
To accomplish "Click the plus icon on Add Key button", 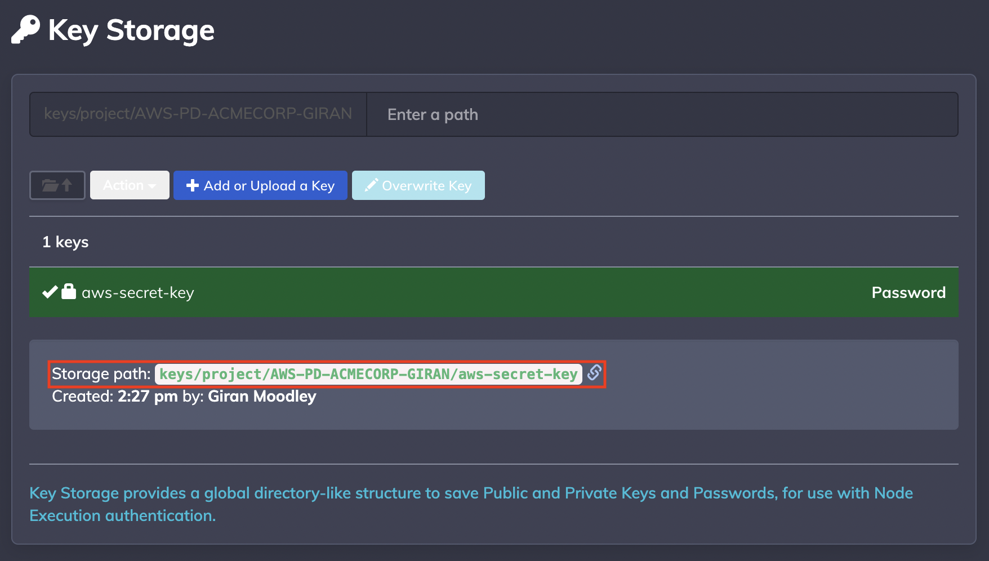I will (x=193, y=185).
